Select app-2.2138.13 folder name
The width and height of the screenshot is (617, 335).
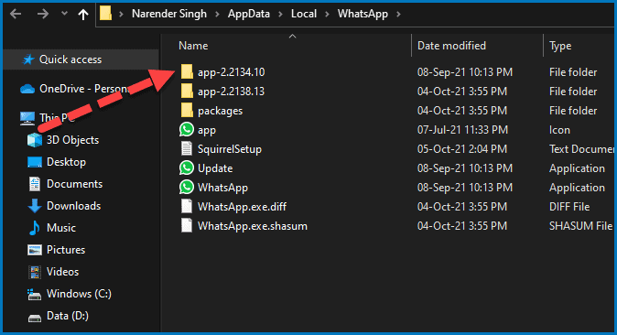point(232,92)
